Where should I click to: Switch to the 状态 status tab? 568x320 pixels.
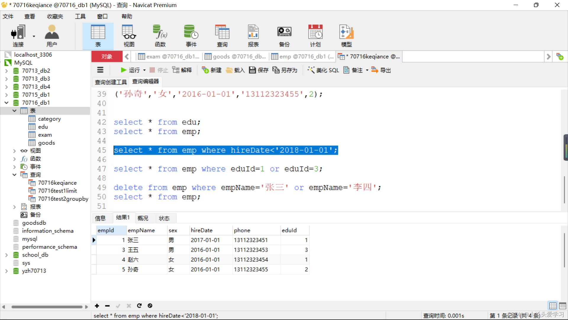click(x=164, y=218)
